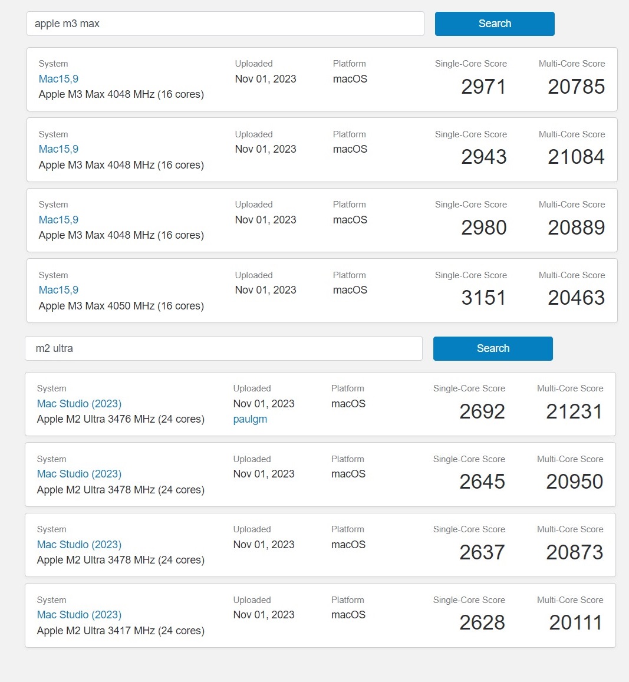Open Mac15,9 link scoring 2980 single-core
The height and width of the screenshot is (682, 629).
58,220
